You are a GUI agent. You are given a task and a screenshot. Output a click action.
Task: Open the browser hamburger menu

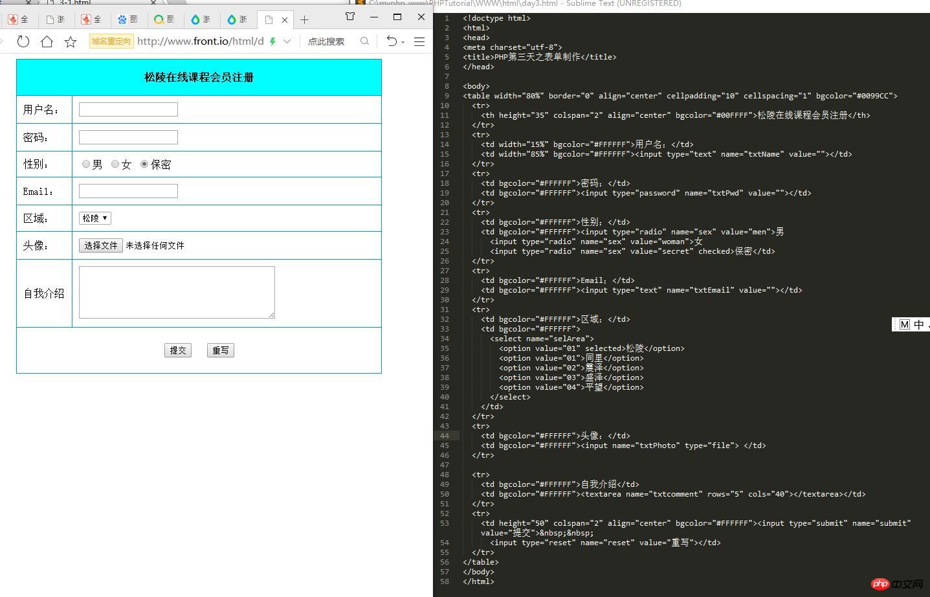point(419,41)
